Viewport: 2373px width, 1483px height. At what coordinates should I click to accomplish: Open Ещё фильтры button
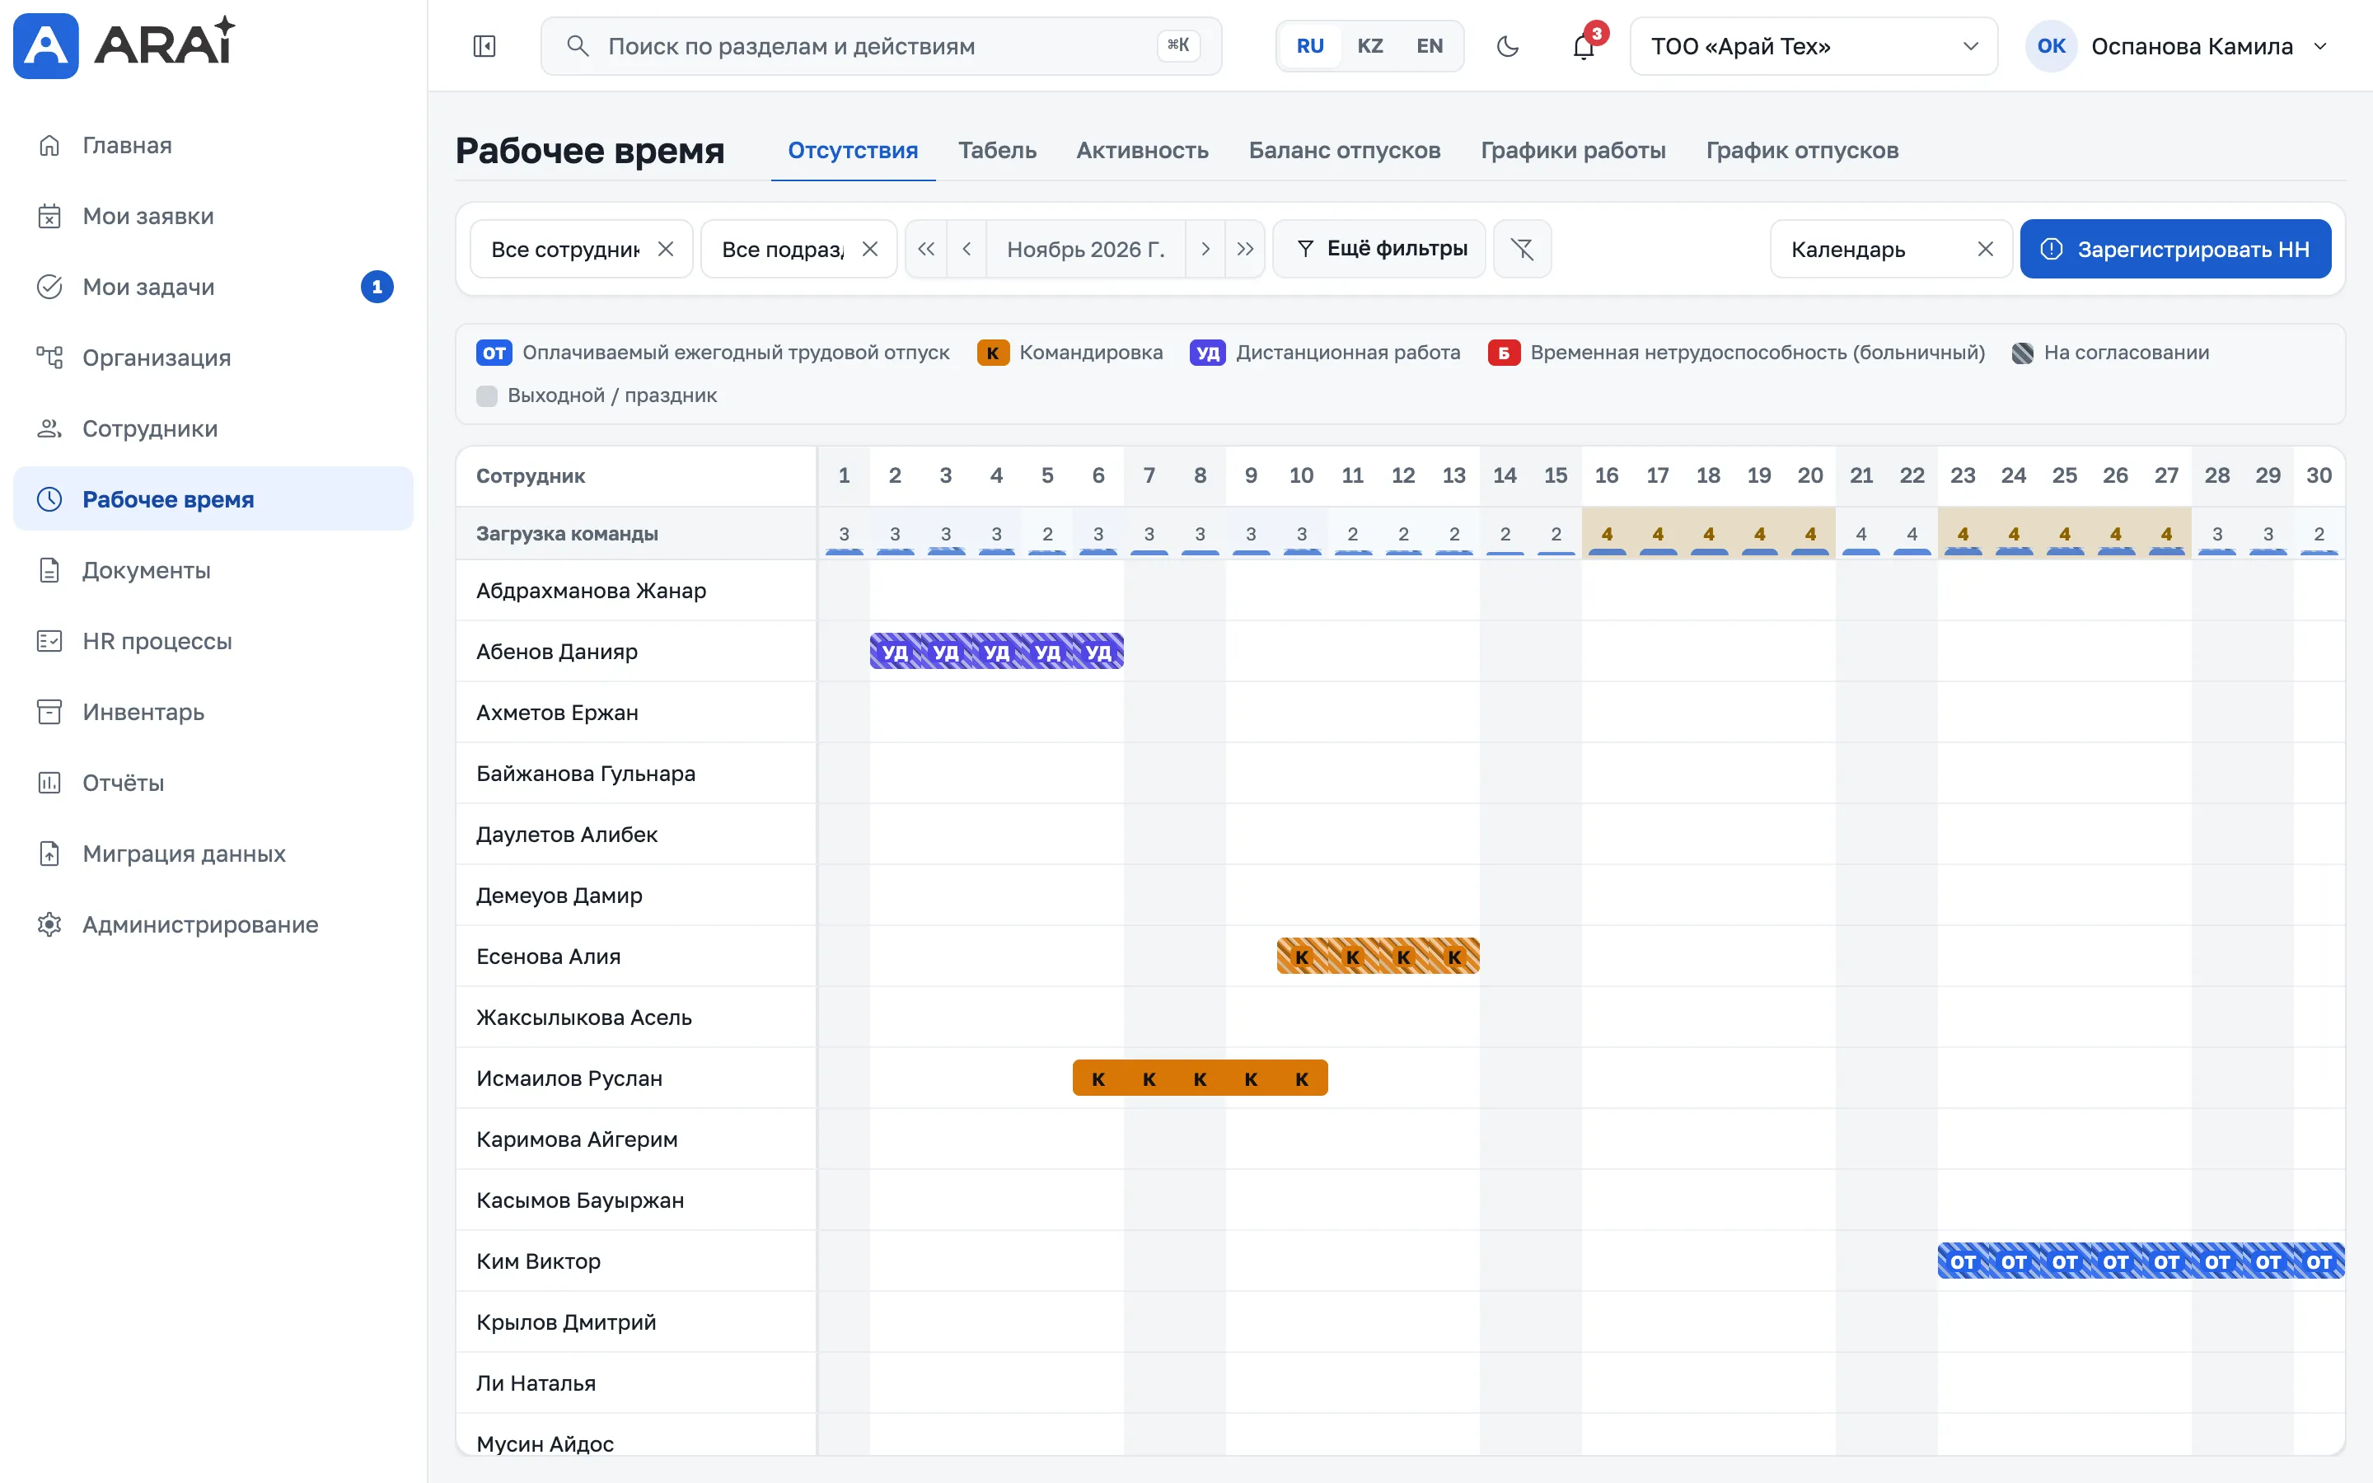pos(1379,249)
